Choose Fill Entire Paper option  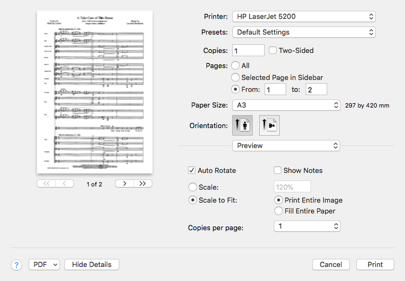279,211
